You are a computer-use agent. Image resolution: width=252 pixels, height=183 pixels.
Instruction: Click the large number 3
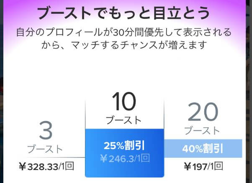(x=45, y=131)
